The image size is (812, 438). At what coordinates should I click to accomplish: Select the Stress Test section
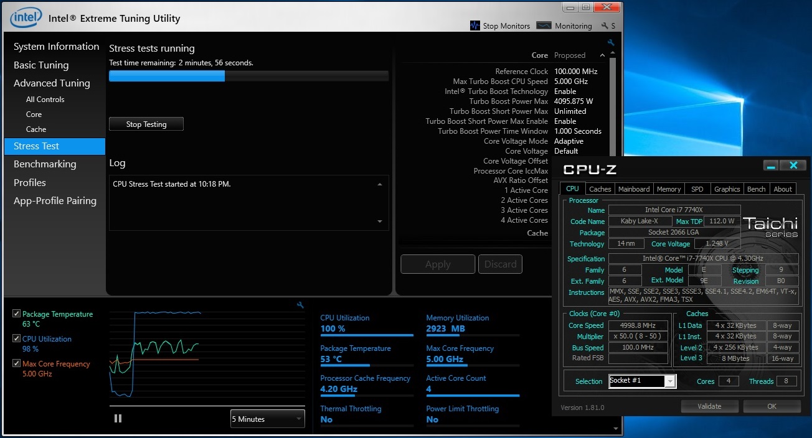[x=55, y=146]
